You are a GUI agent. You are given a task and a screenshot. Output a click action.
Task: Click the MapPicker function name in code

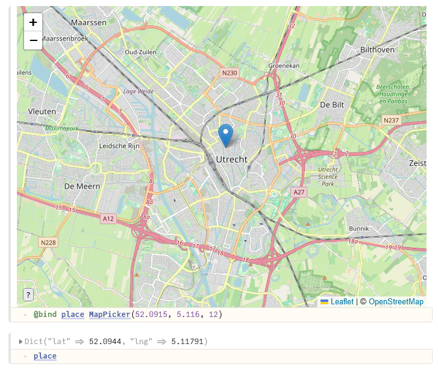pos(110,315)
